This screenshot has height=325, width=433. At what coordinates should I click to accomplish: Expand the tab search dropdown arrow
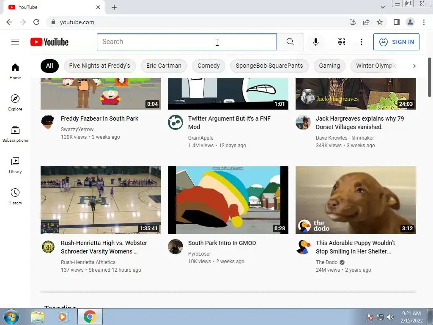[382, 7]
